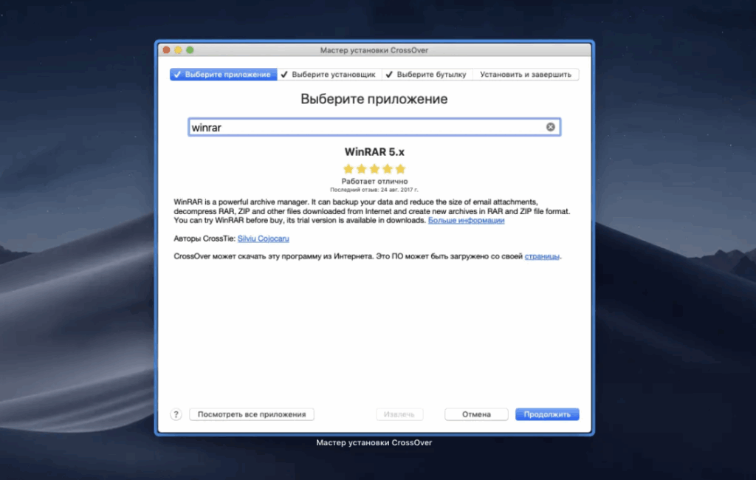Switch to the Выберите приложение tab

click(x=223, y=75)
